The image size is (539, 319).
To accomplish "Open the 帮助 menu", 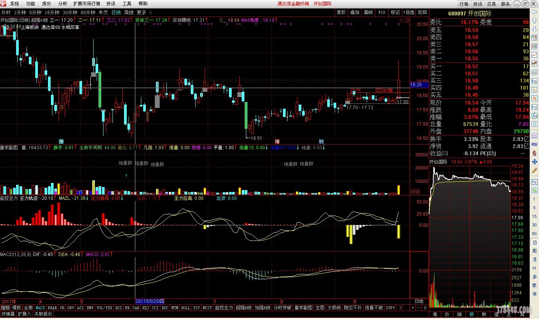I will 143,4.
